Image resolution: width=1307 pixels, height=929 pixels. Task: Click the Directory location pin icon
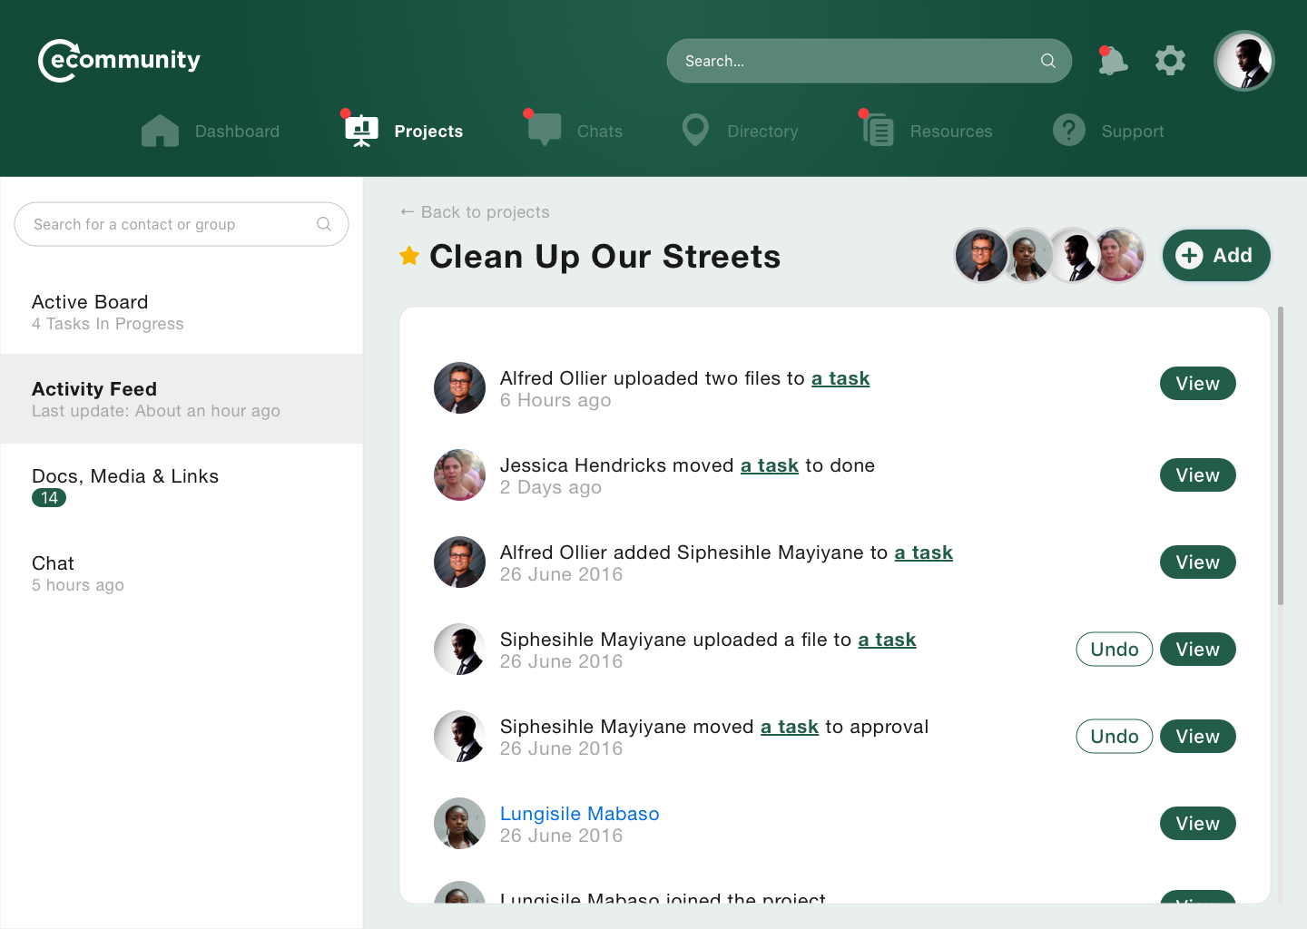[x=695, y=131]
